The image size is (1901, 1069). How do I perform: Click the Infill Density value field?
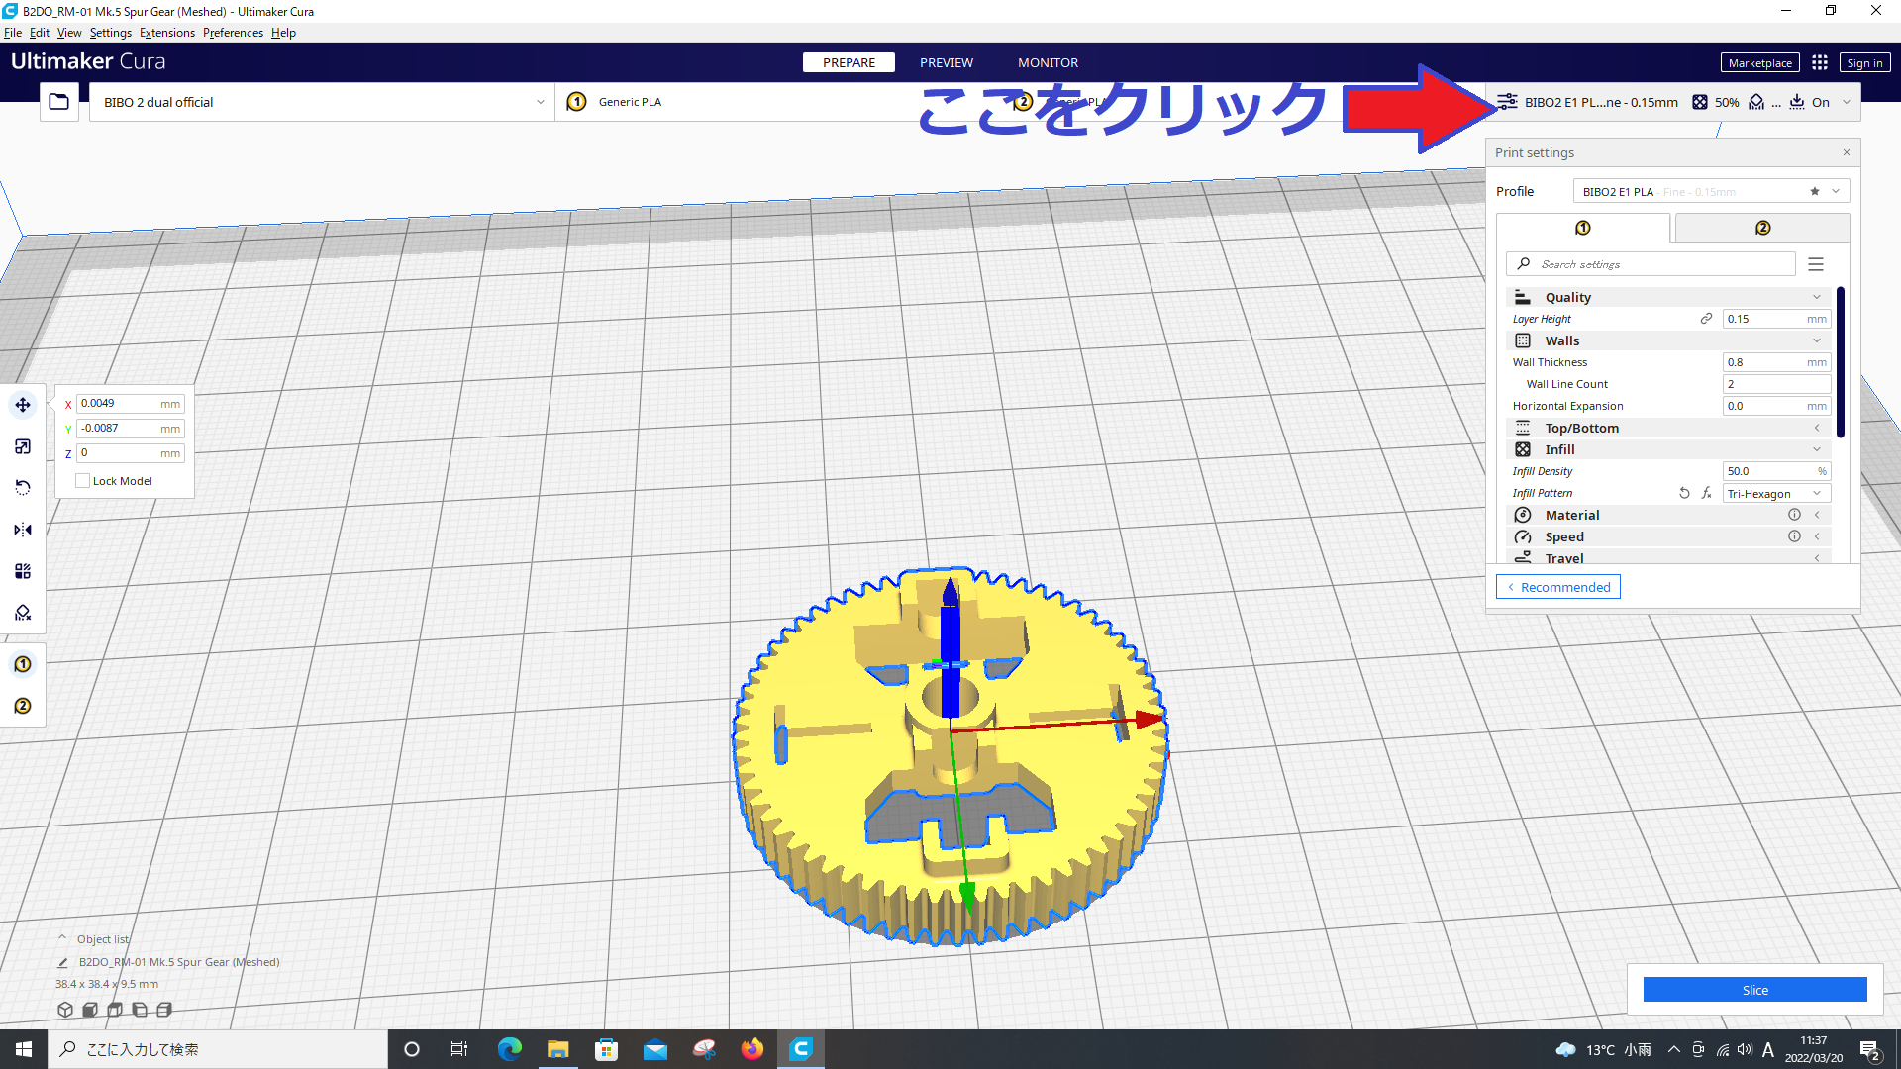(1776, 471)
